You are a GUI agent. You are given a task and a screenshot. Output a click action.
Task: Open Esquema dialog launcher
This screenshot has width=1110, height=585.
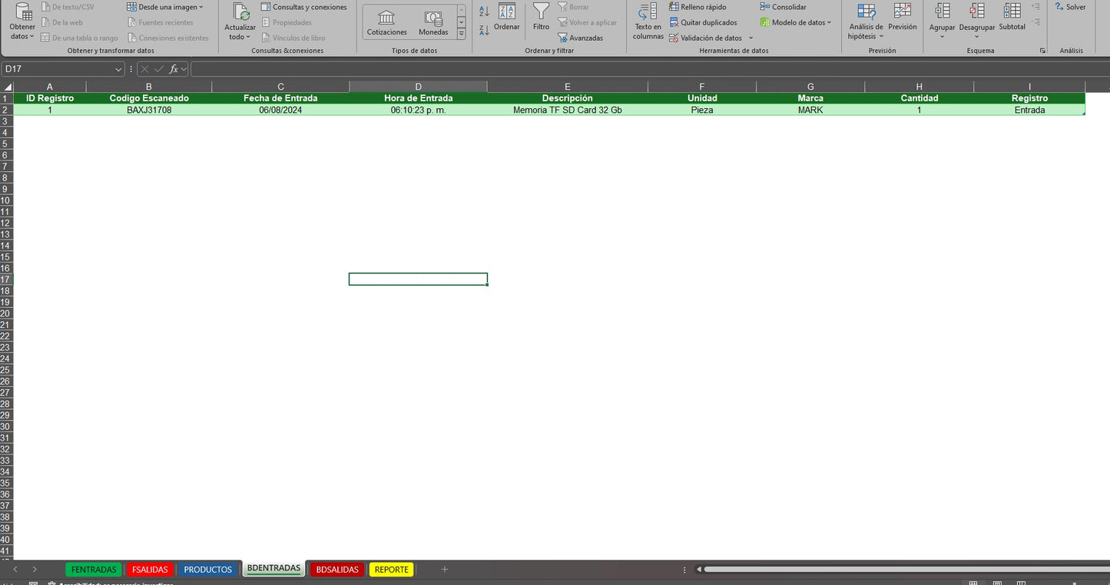point(1042,51)
